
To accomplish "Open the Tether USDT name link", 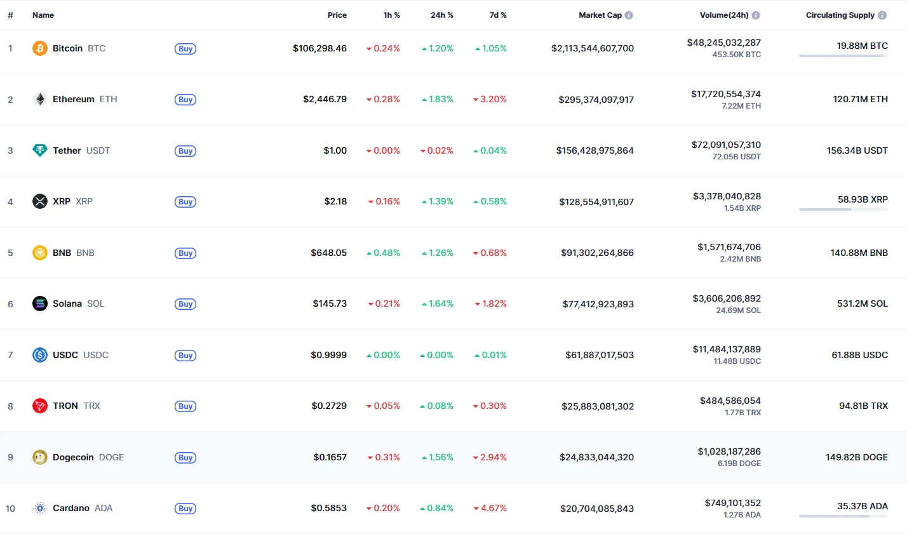I will click(81, 150).
